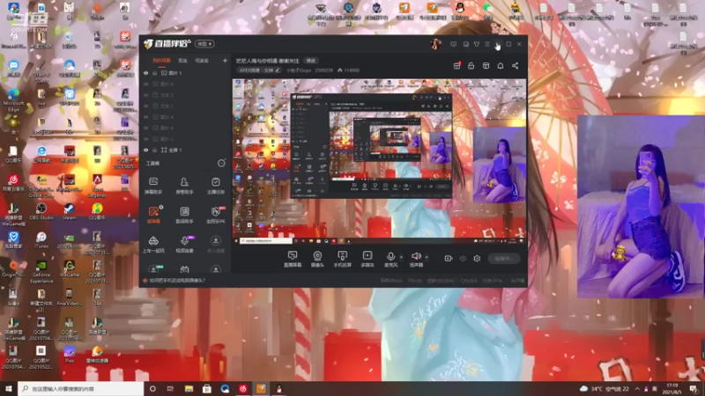Open the layout panel icon above the preview
The image size is (705, 396).
[x=486, y=66]
